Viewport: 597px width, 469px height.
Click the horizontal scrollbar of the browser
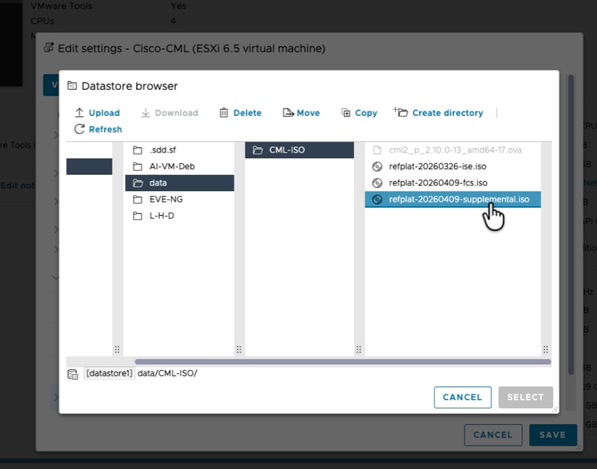click(343, 361)
